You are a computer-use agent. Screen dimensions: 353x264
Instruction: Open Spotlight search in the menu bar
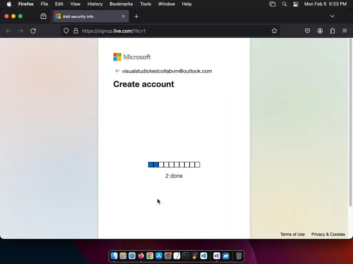[284, 4]
